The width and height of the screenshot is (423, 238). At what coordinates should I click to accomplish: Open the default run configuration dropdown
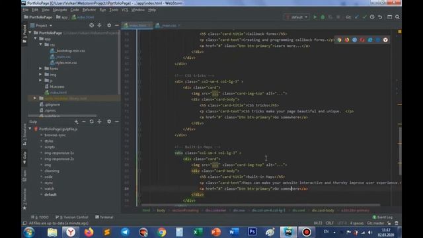[297, 17]
